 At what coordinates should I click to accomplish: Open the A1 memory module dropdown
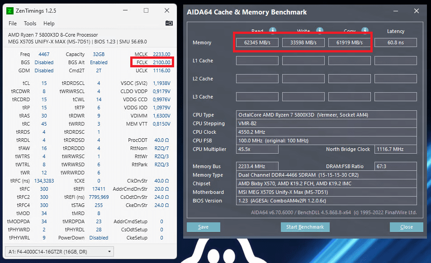pyautogui.click(x=59, y=251)
